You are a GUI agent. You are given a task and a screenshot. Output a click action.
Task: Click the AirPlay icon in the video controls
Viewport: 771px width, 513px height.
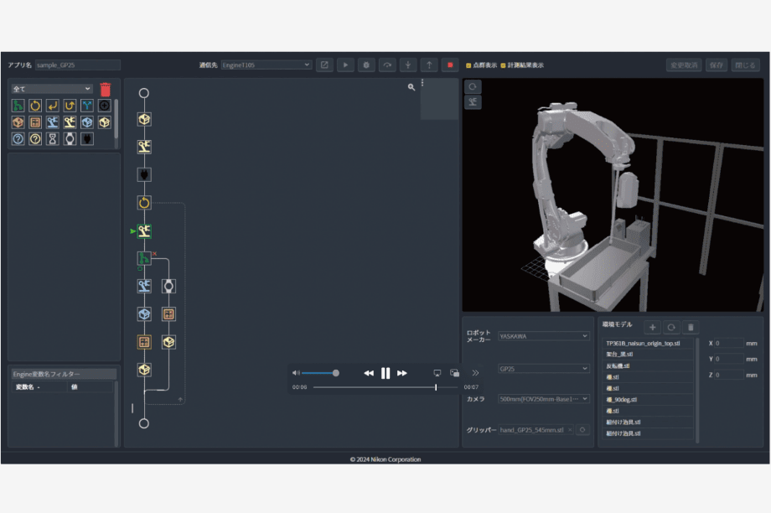pos(437,373)
